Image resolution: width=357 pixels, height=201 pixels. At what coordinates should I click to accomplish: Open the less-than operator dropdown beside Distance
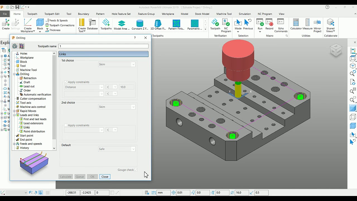111,87
